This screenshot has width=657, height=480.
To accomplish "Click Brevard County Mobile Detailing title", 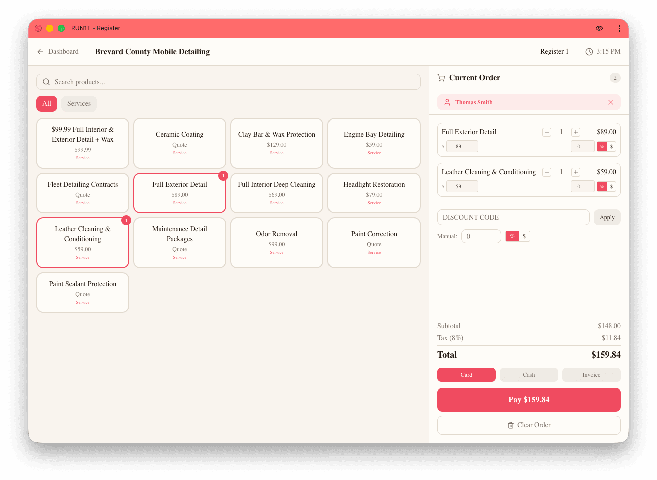I will point(152,52).
